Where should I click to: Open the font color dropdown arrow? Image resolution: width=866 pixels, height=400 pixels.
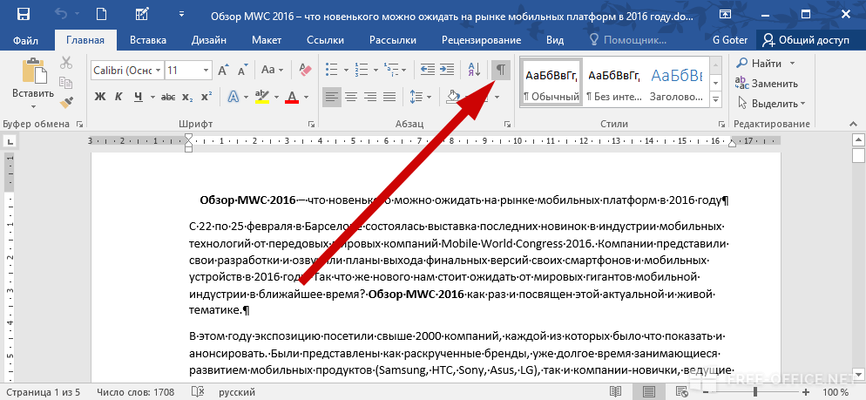tap(306, 98)
